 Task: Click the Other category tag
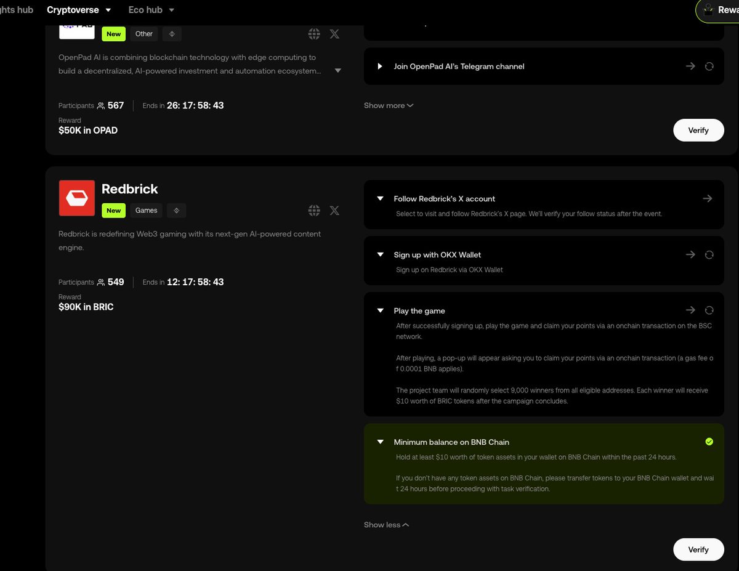click(144, 34)
